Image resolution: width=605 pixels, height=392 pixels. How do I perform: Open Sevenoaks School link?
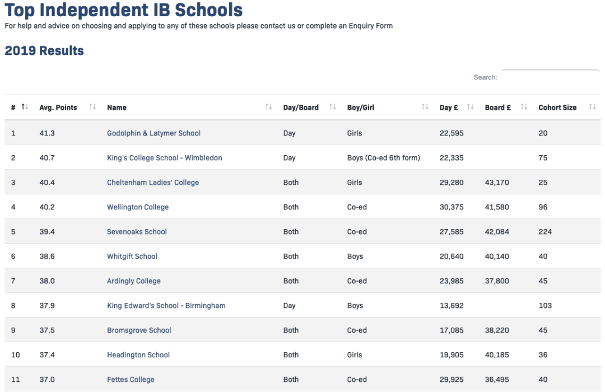pos(137,232)
